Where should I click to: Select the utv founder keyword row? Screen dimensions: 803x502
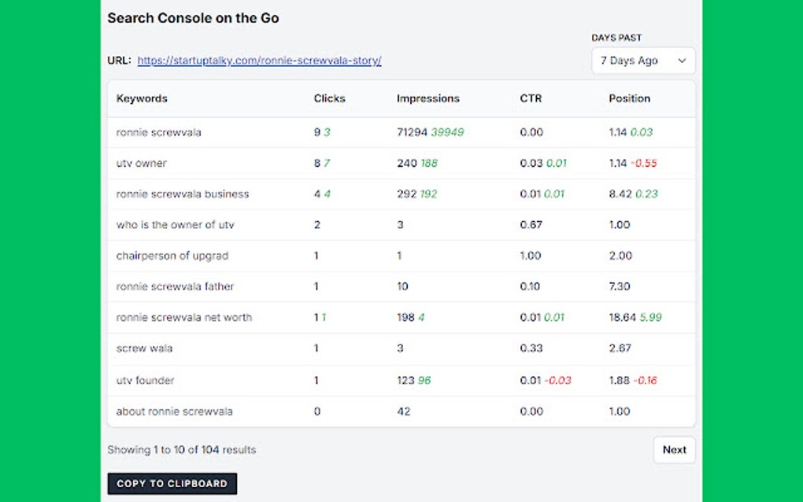point(146,379)
